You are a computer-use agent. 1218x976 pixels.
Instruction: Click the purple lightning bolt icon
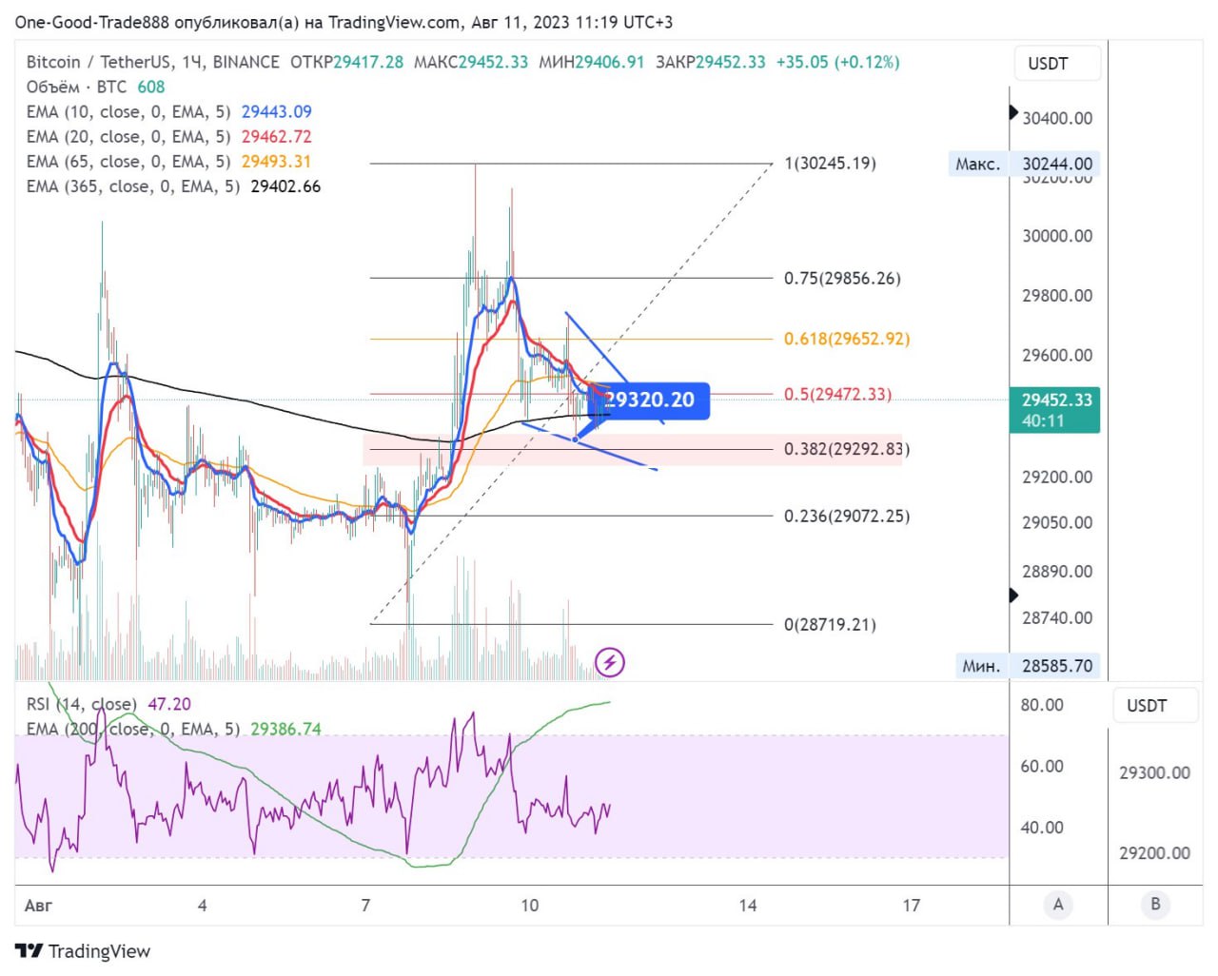point(610,662)
